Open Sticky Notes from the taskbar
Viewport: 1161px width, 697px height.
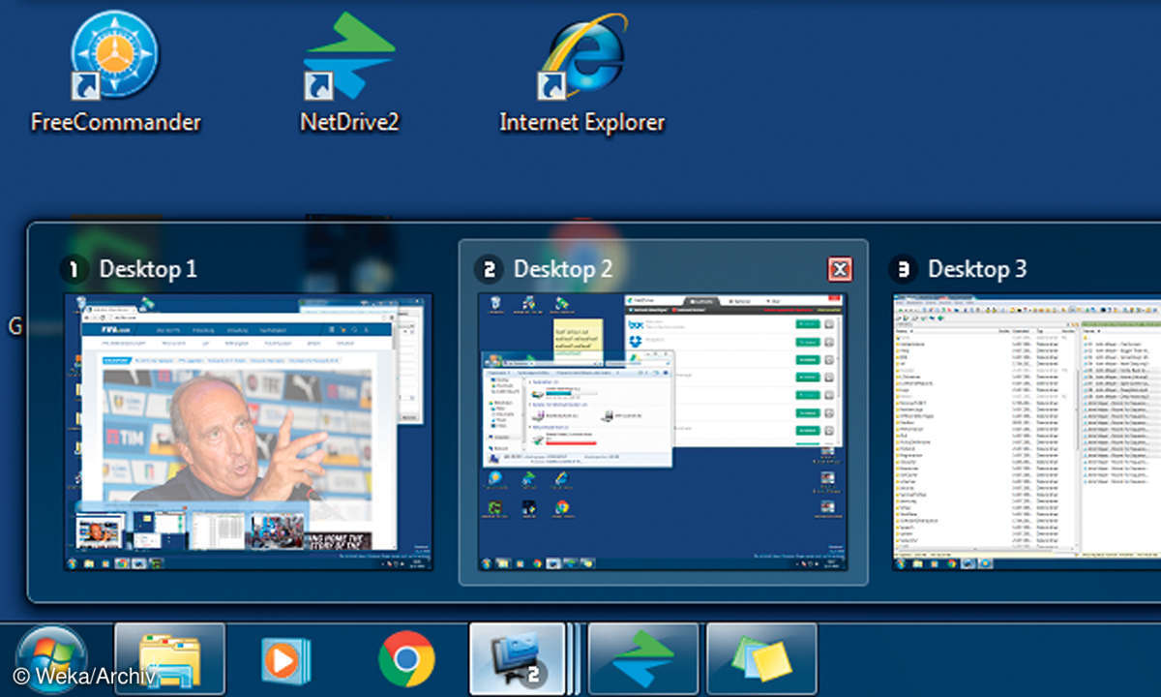coord(761,660)
